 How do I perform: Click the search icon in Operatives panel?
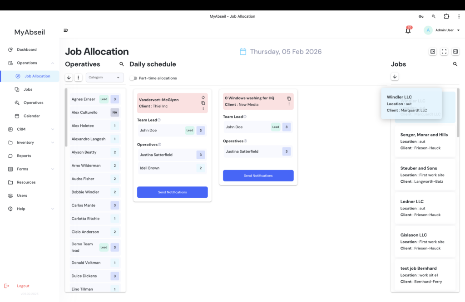click(x=122, y=64)
